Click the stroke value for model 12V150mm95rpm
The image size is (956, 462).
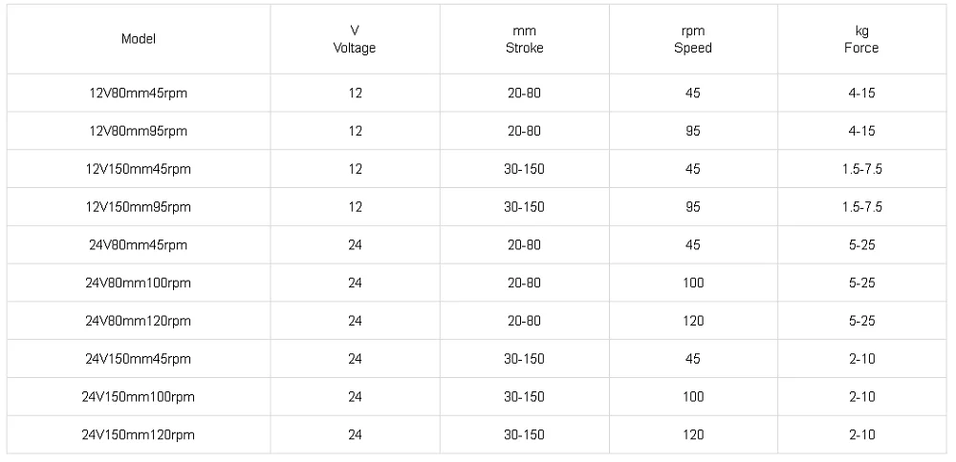pyautogui.click(x=524, y=207)
